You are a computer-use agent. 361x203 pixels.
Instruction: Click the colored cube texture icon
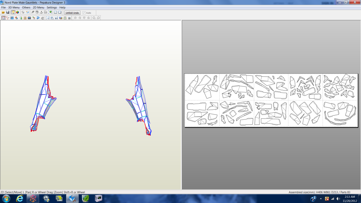tap(18, 12)
